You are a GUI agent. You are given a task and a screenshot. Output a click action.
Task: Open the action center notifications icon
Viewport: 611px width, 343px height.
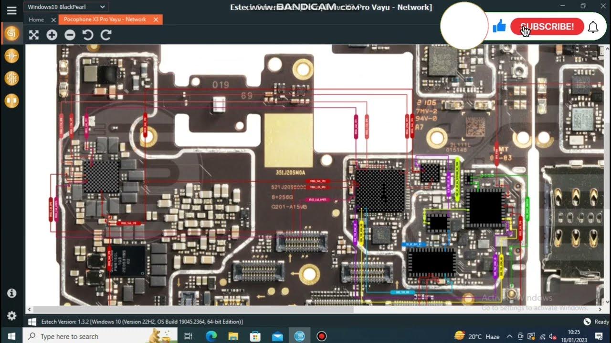pos(599,336)
